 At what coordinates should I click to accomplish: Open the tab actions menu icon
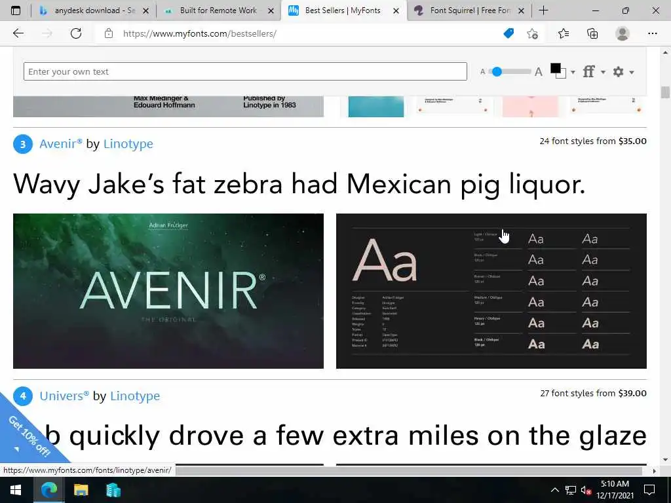point(16,10)
